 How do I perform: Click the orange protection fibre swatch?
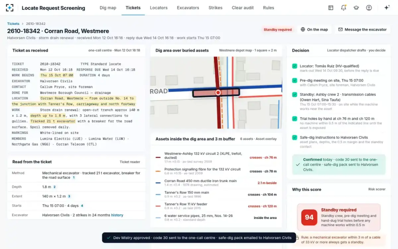coord(158,171)
